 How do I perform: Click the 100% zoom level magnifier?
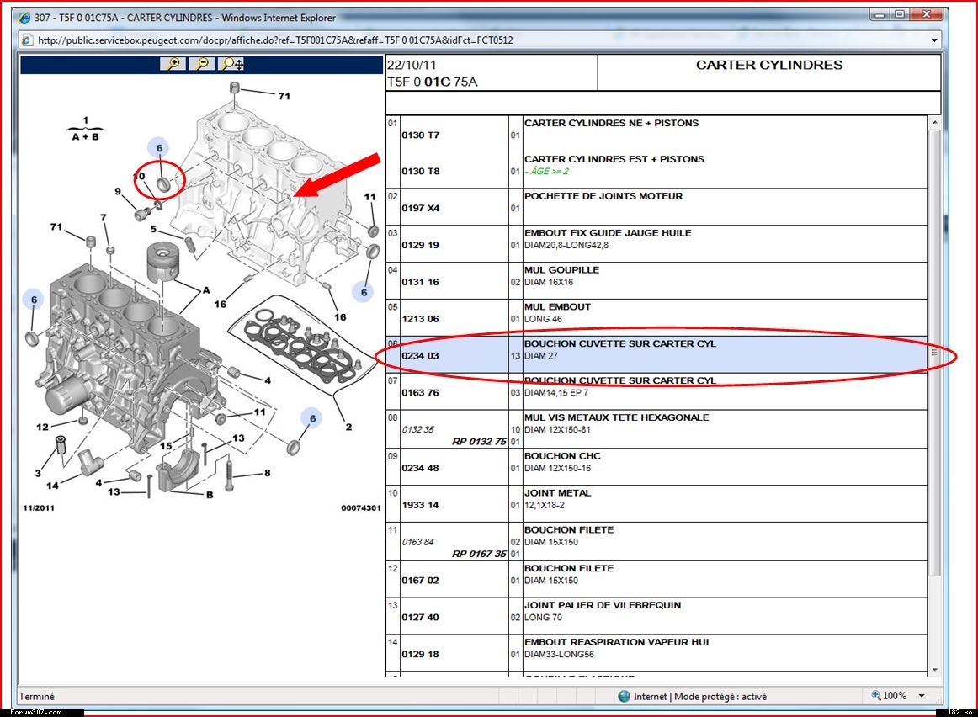(876, 696)
